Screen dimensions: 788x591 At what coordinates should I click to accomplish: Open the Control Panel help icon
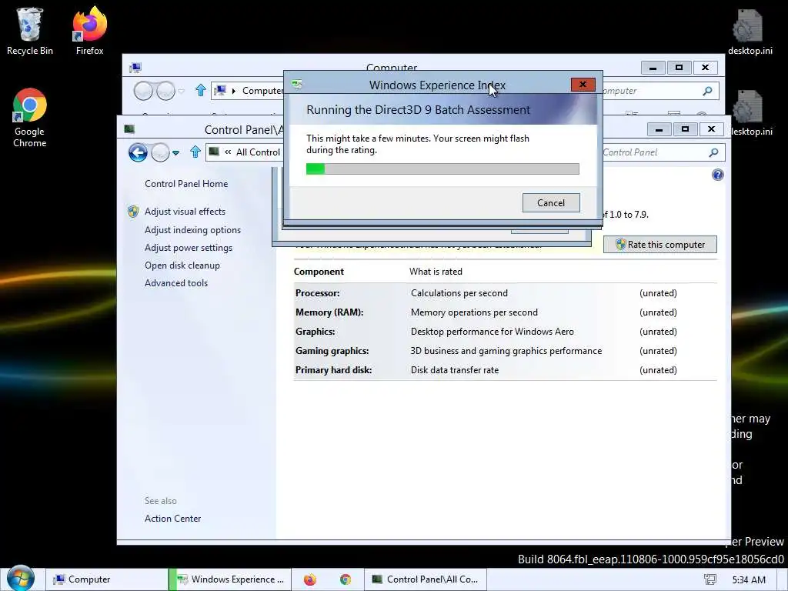(x=718, y=175)
